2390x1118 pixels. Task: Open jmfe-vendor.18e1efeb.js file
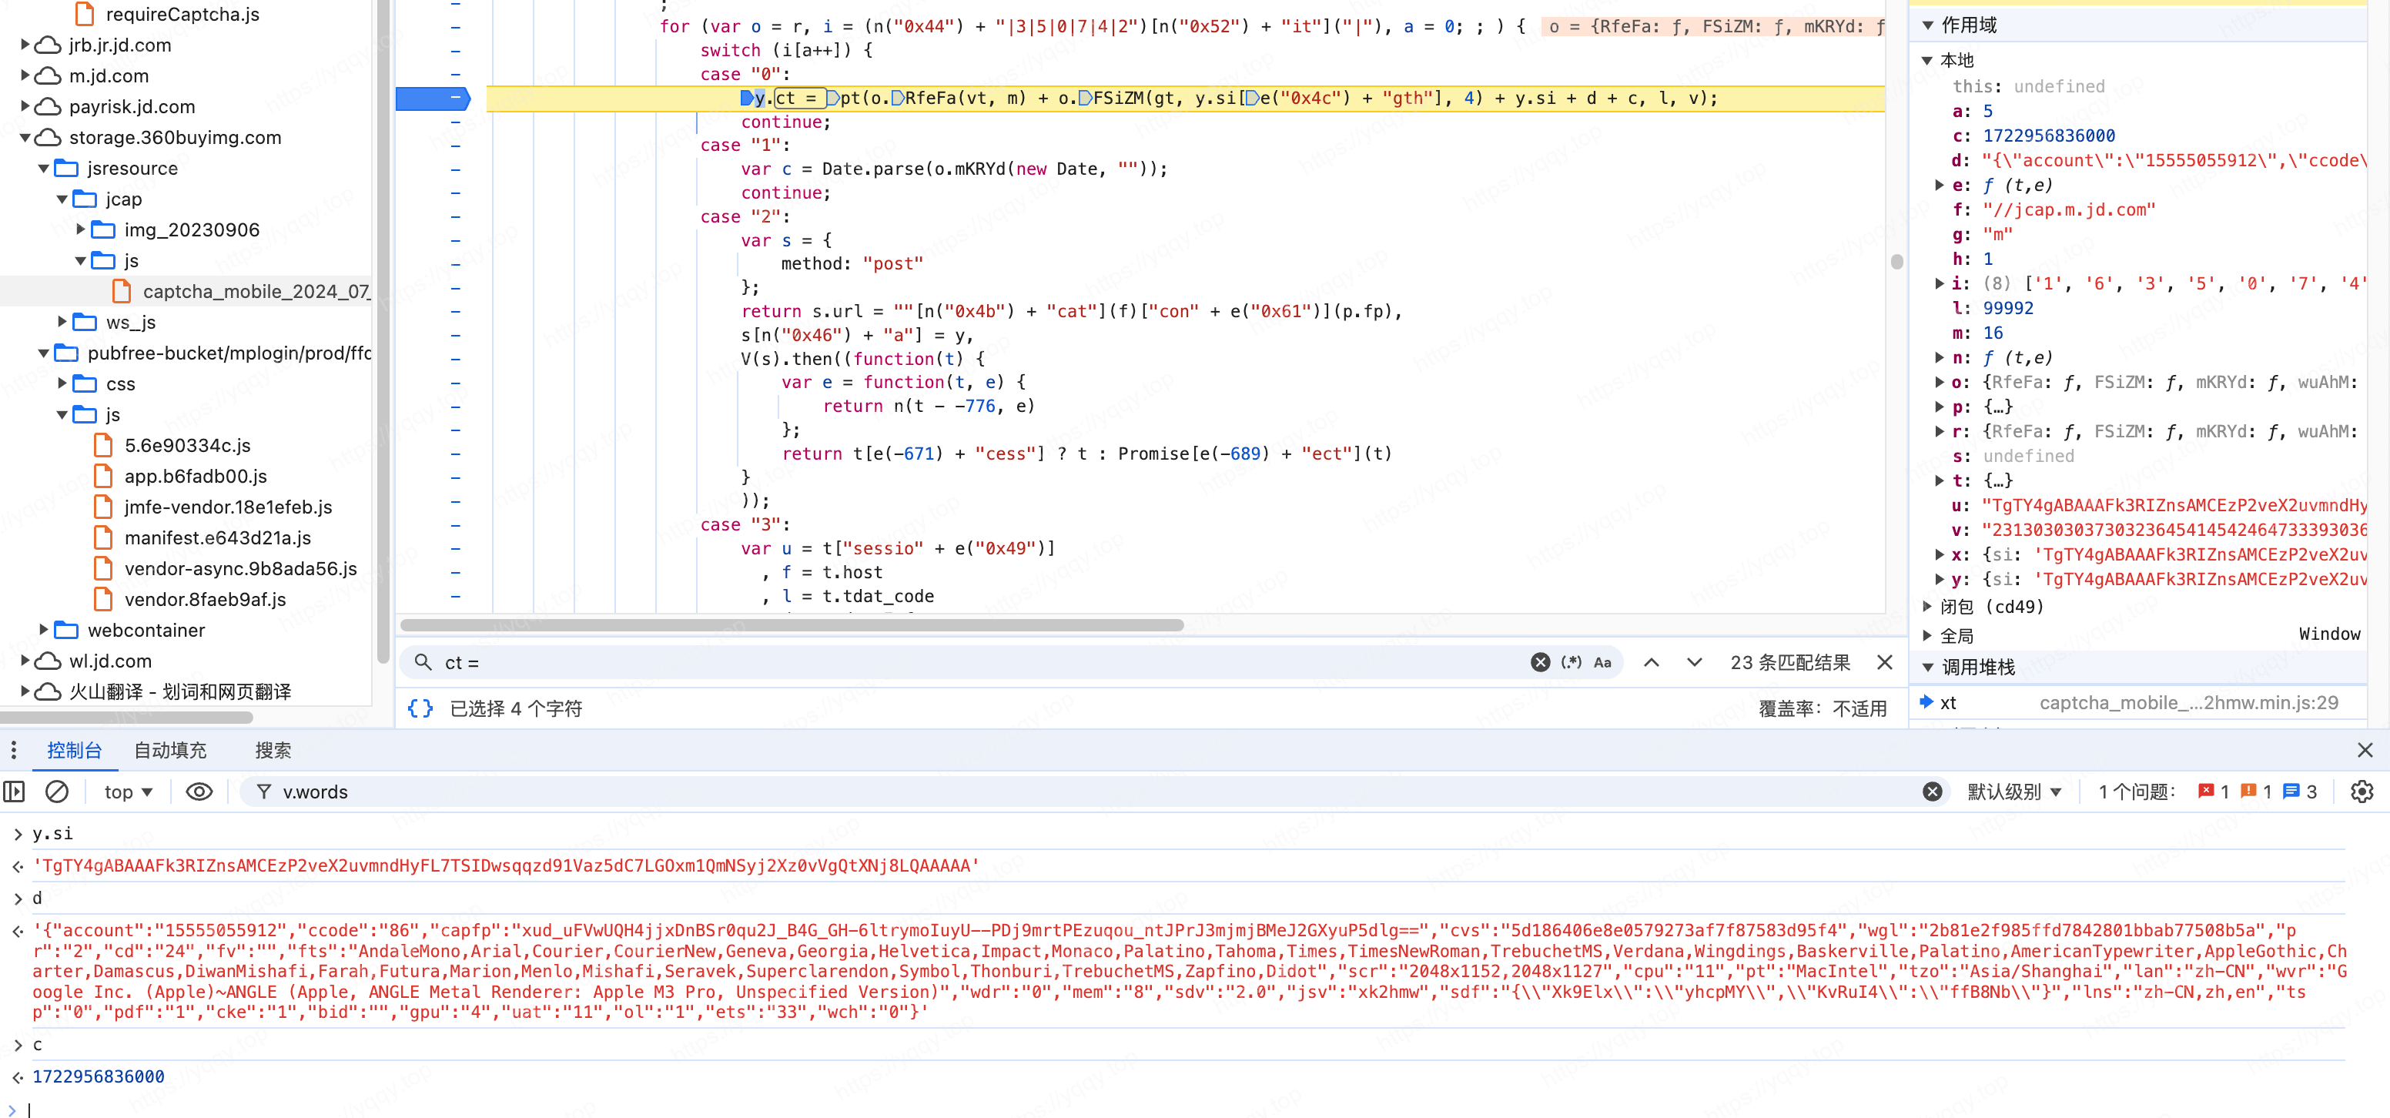coord(228,507)
